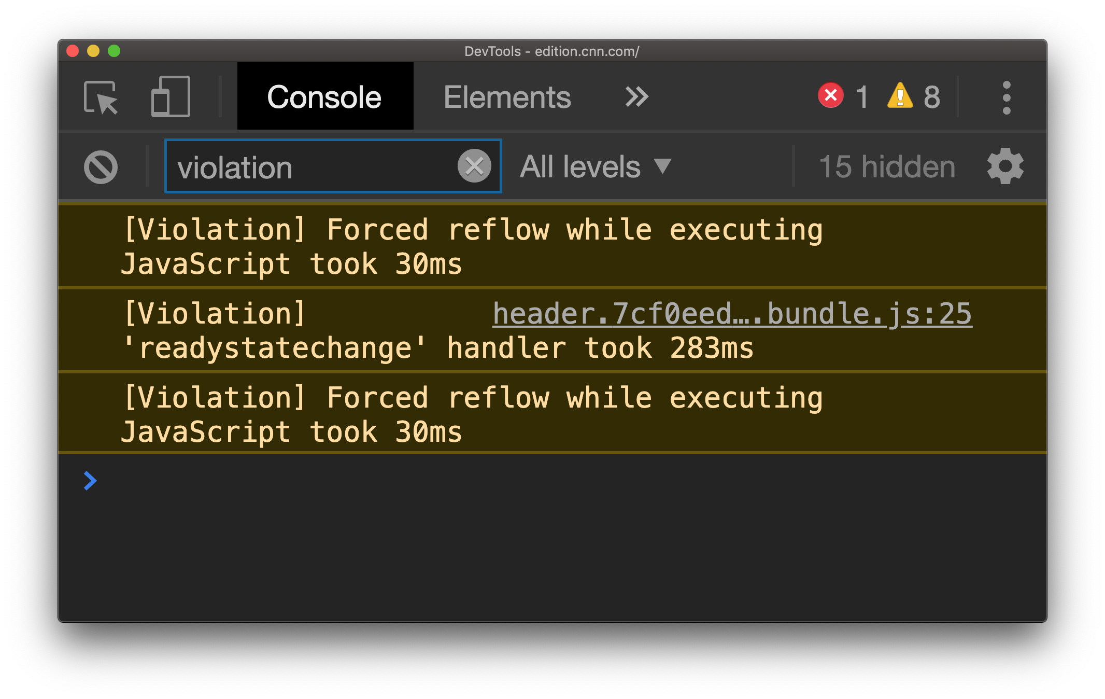Click the first Forced reflow violation message
Viewport: 1105px width, 699px height.
pyautogui.click(x=472, y=247)
